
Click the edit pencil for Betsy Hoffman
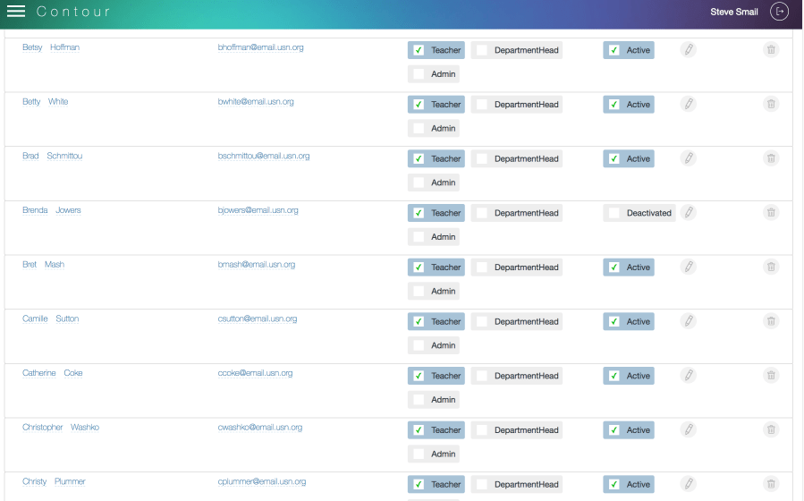[x=688, y=50]
